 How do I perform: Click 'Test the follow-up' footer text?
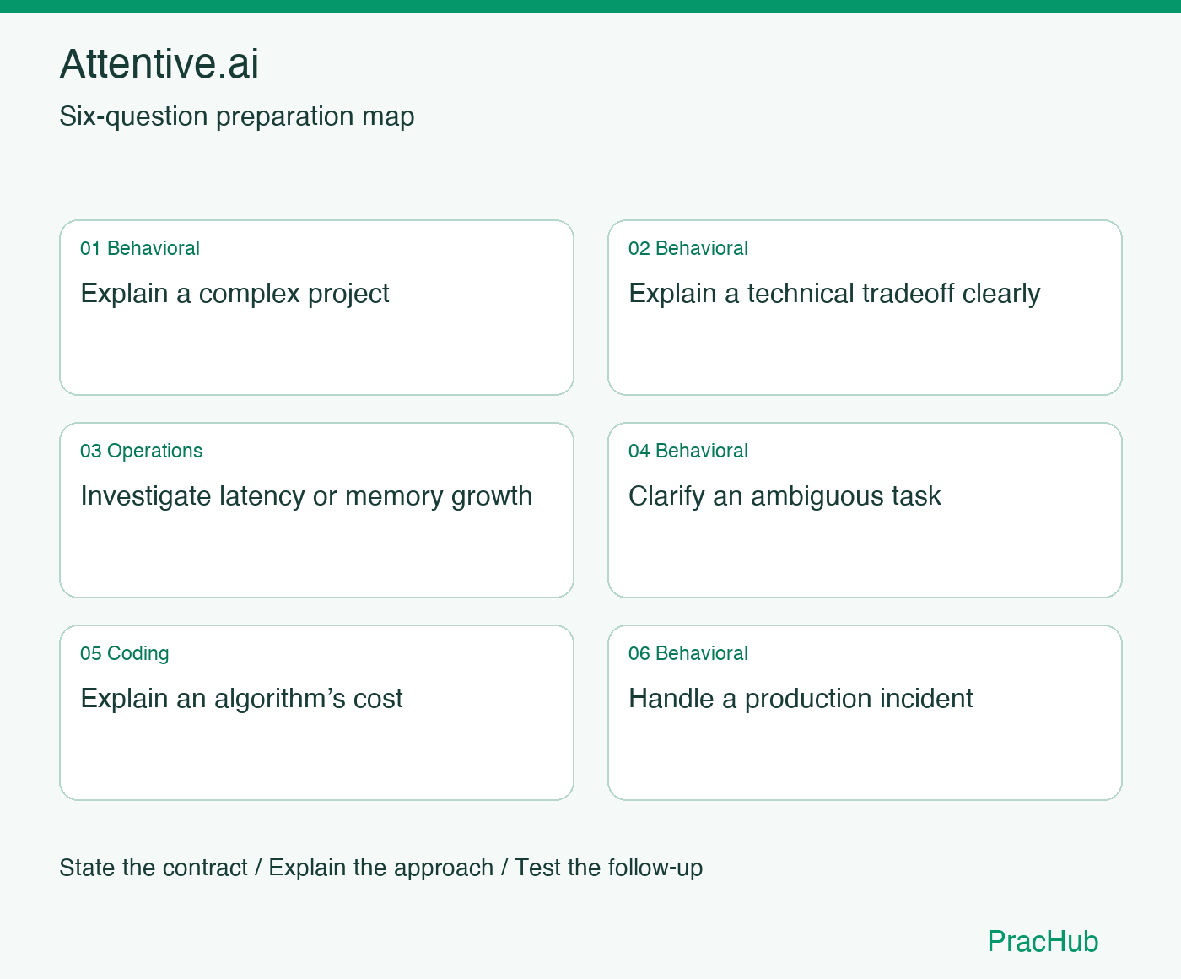(x=609, y=868)
